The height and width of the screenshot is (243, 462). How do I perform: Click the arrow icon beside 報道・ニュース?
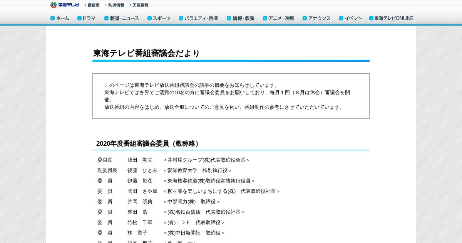coord(106,19)
